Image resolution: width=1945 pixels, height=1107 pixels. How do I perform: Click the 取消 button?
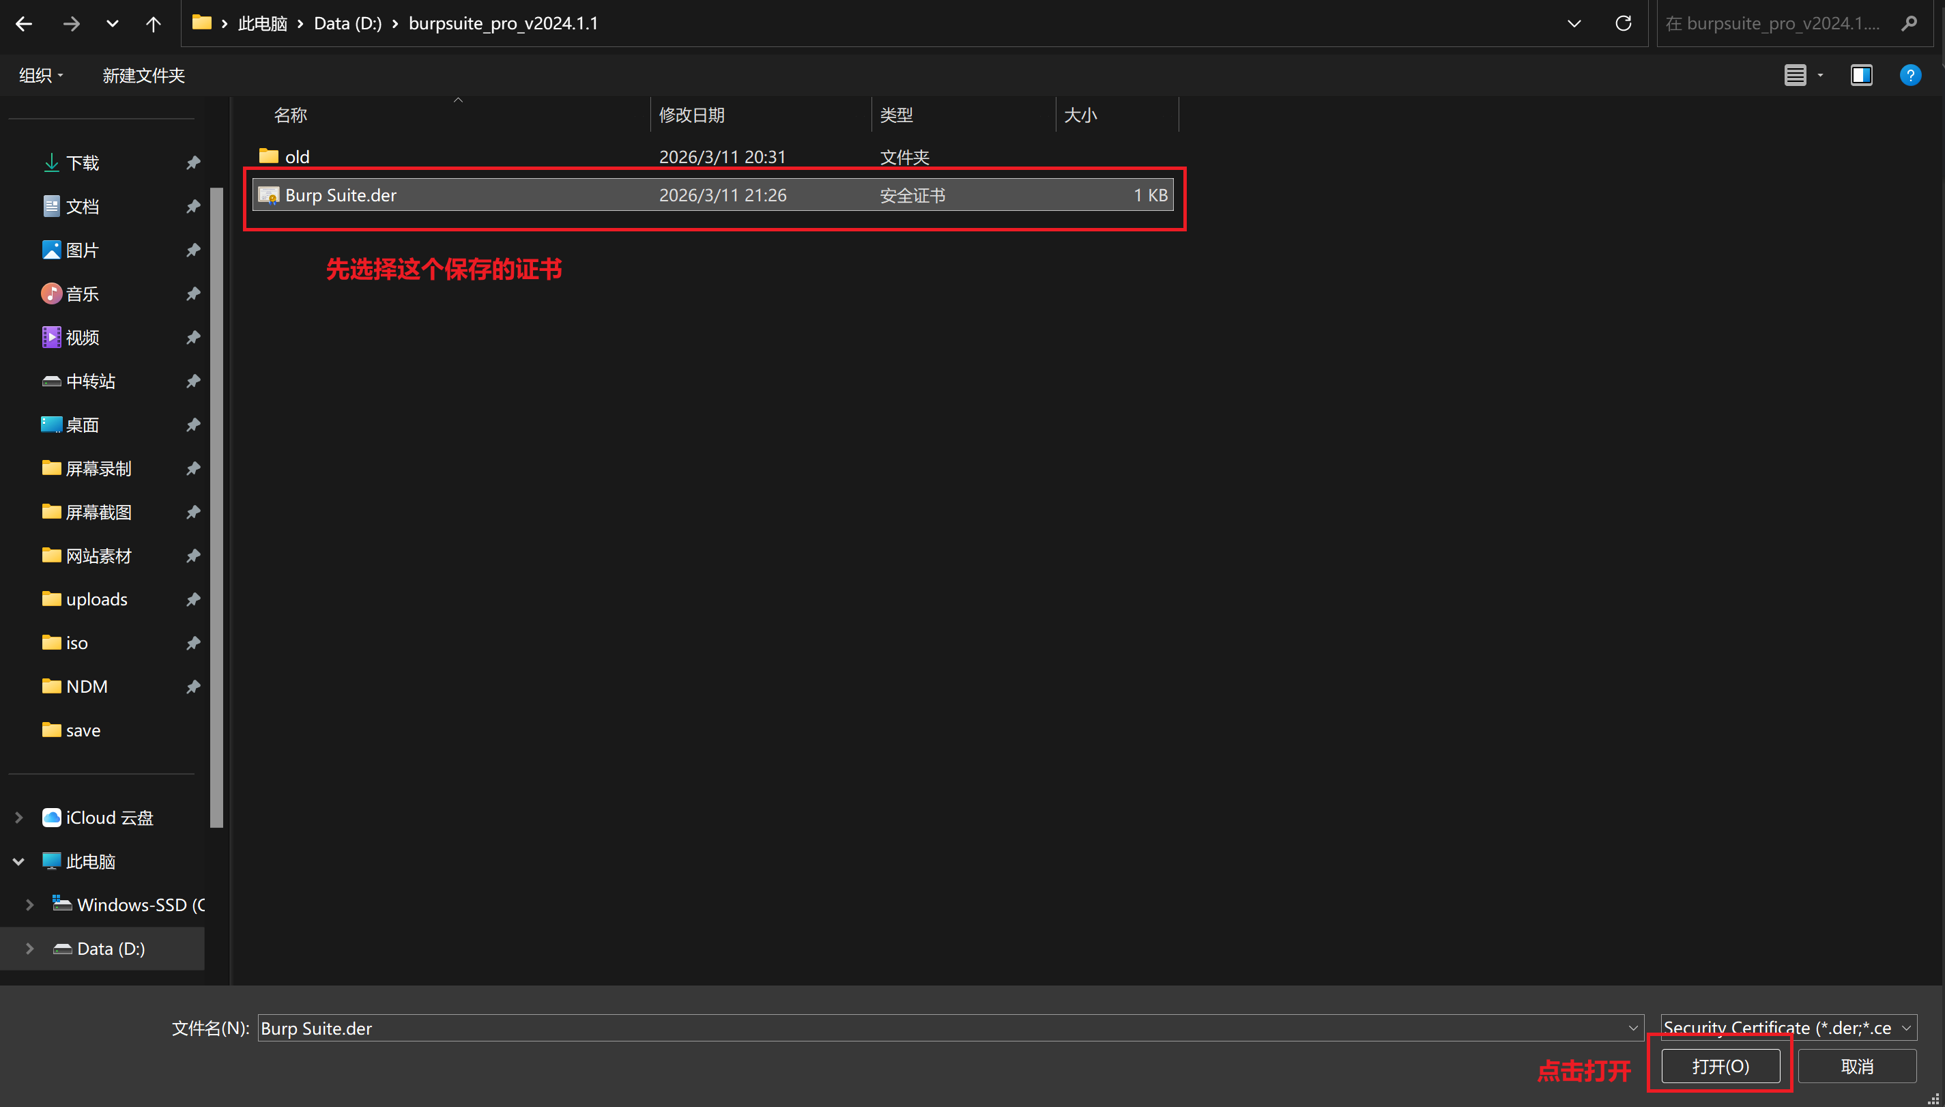coord(1857,1066)
